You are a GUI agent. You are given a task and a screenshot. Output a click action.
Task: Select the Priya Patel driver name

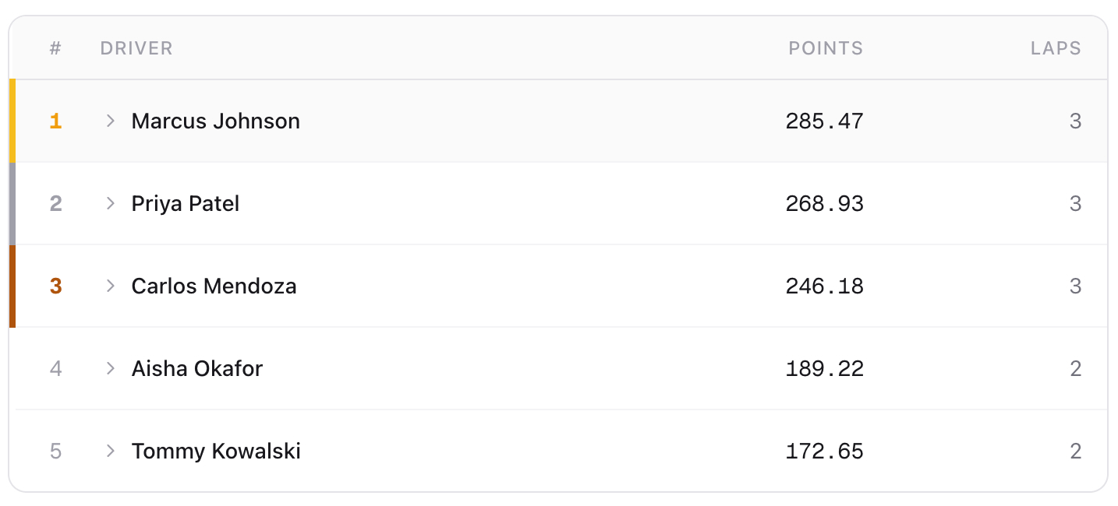185,203
